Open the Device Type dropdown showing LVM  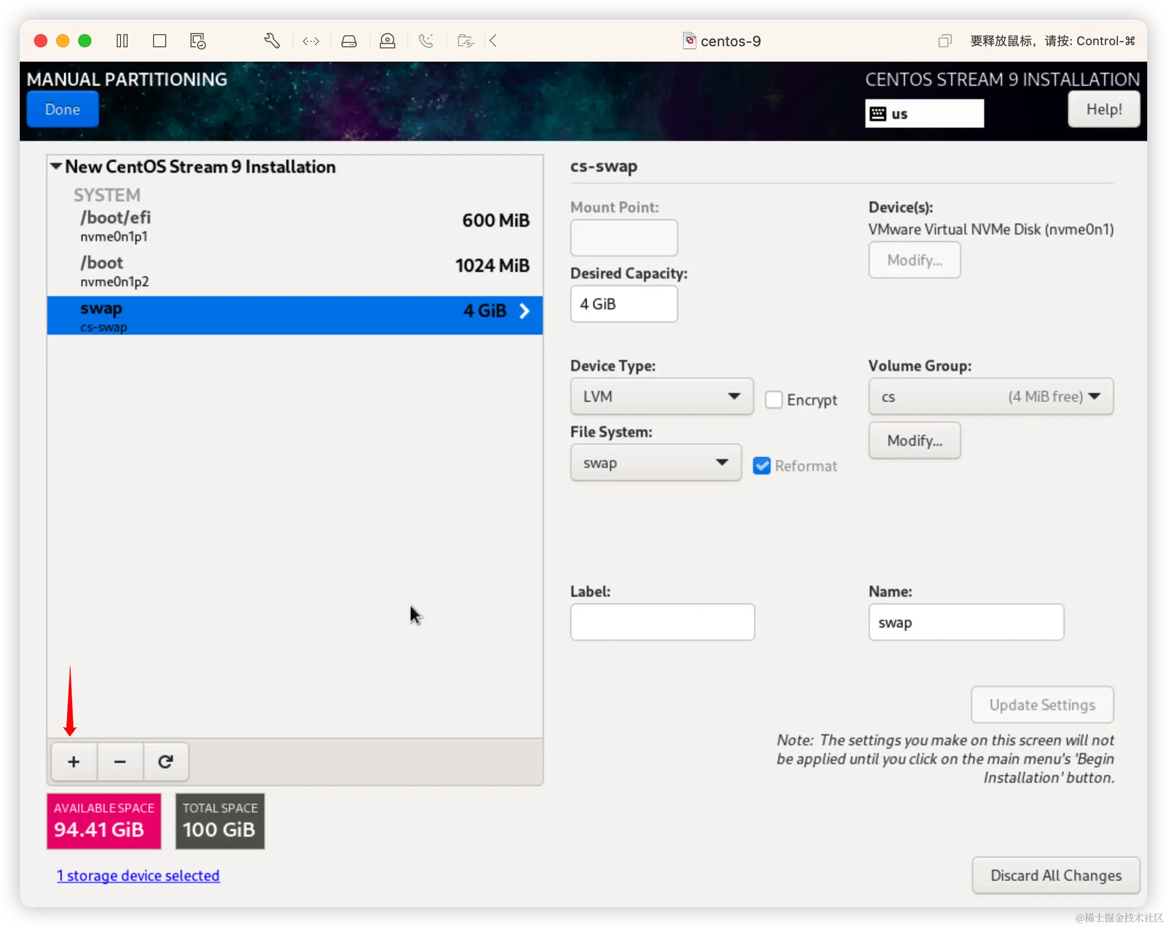(661, 396)
